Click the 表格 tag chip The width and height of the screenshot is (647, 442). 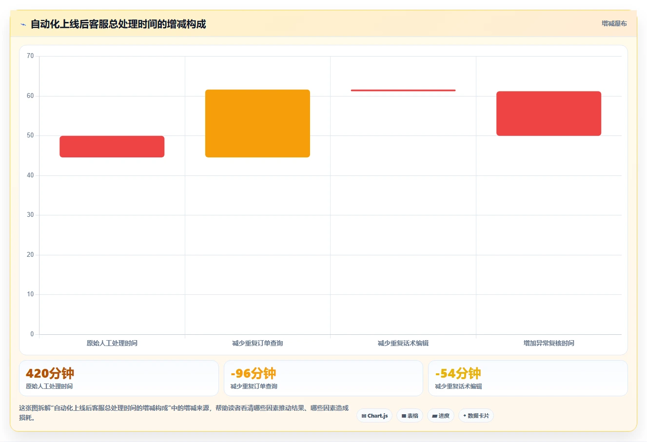pyautogui.click(x=410, y=416)
